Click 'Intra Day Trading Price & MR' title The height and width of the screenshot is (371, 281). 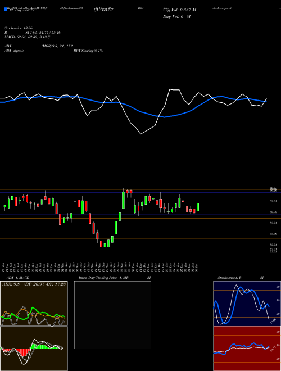coord(103,278)
